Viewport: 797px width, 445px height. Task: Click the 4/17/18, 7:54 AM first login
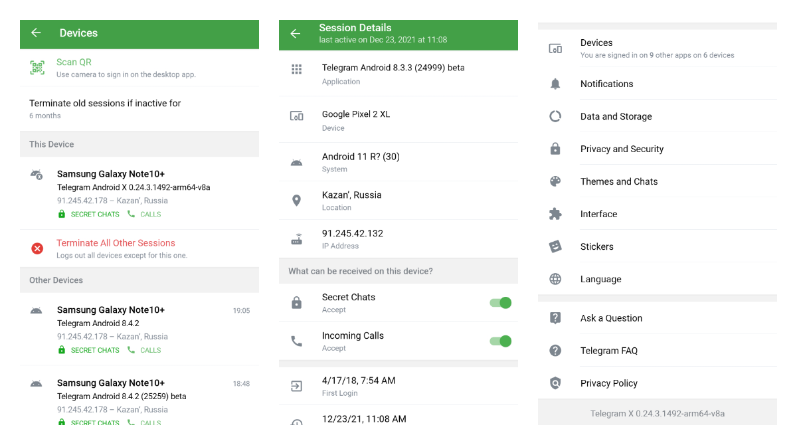pyautogui.click(x=359, y=381)
